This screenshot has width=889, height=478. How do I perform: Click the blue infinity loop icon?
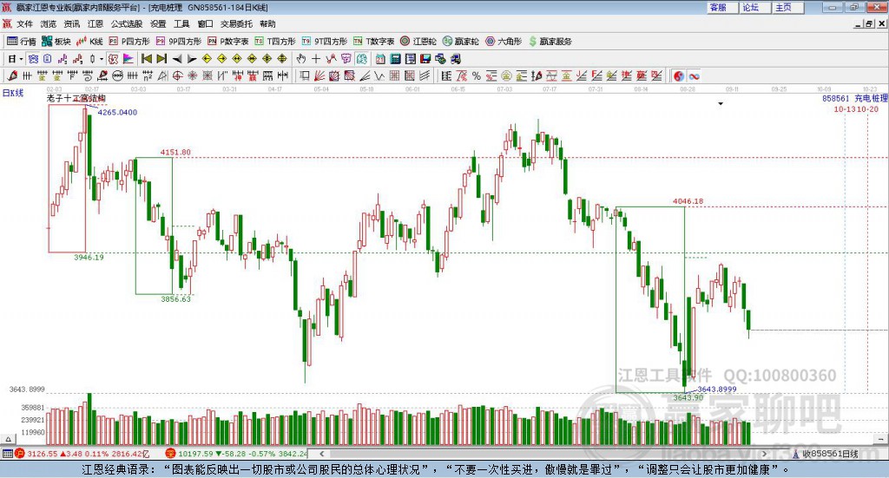coord(694,75)
